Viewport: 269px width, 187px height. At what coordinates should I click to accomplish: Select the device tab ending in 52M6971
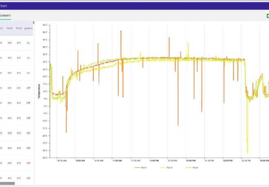[x=5, y=16]
